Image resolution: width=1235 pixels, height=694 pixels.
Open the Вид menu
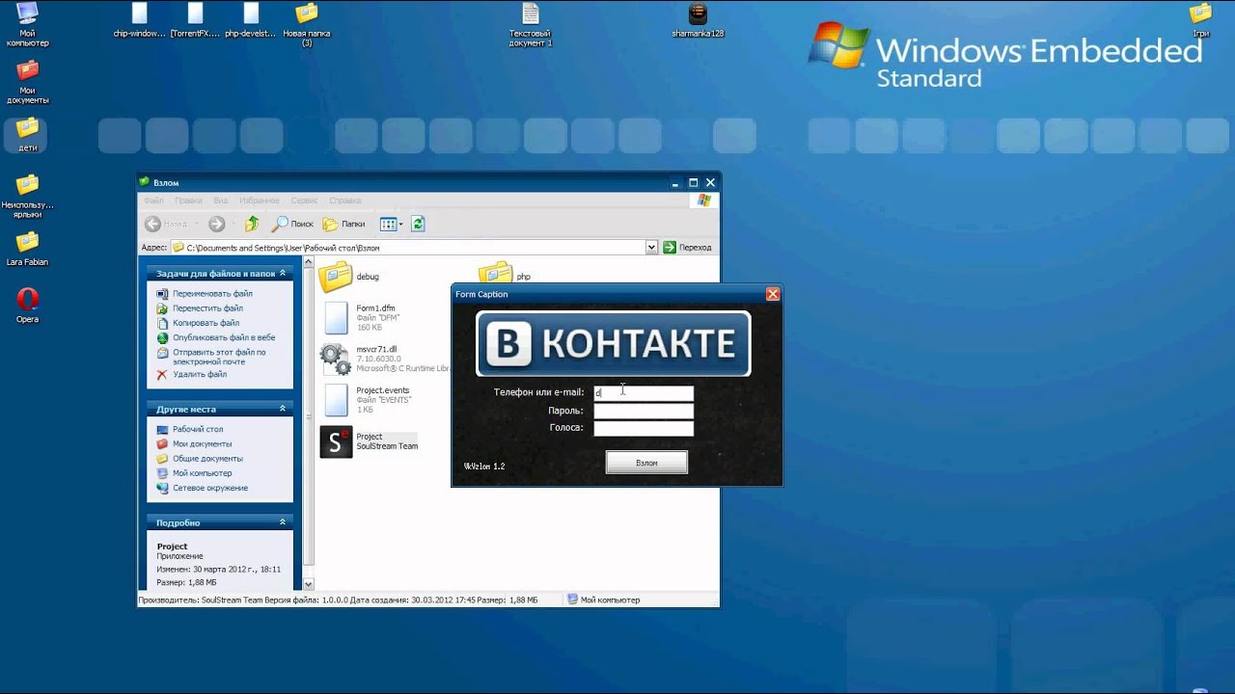click(x=221, y=200)
